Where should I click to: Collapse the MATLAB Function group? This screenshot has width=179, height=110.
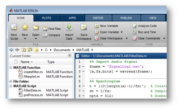(x=11, y=68)
